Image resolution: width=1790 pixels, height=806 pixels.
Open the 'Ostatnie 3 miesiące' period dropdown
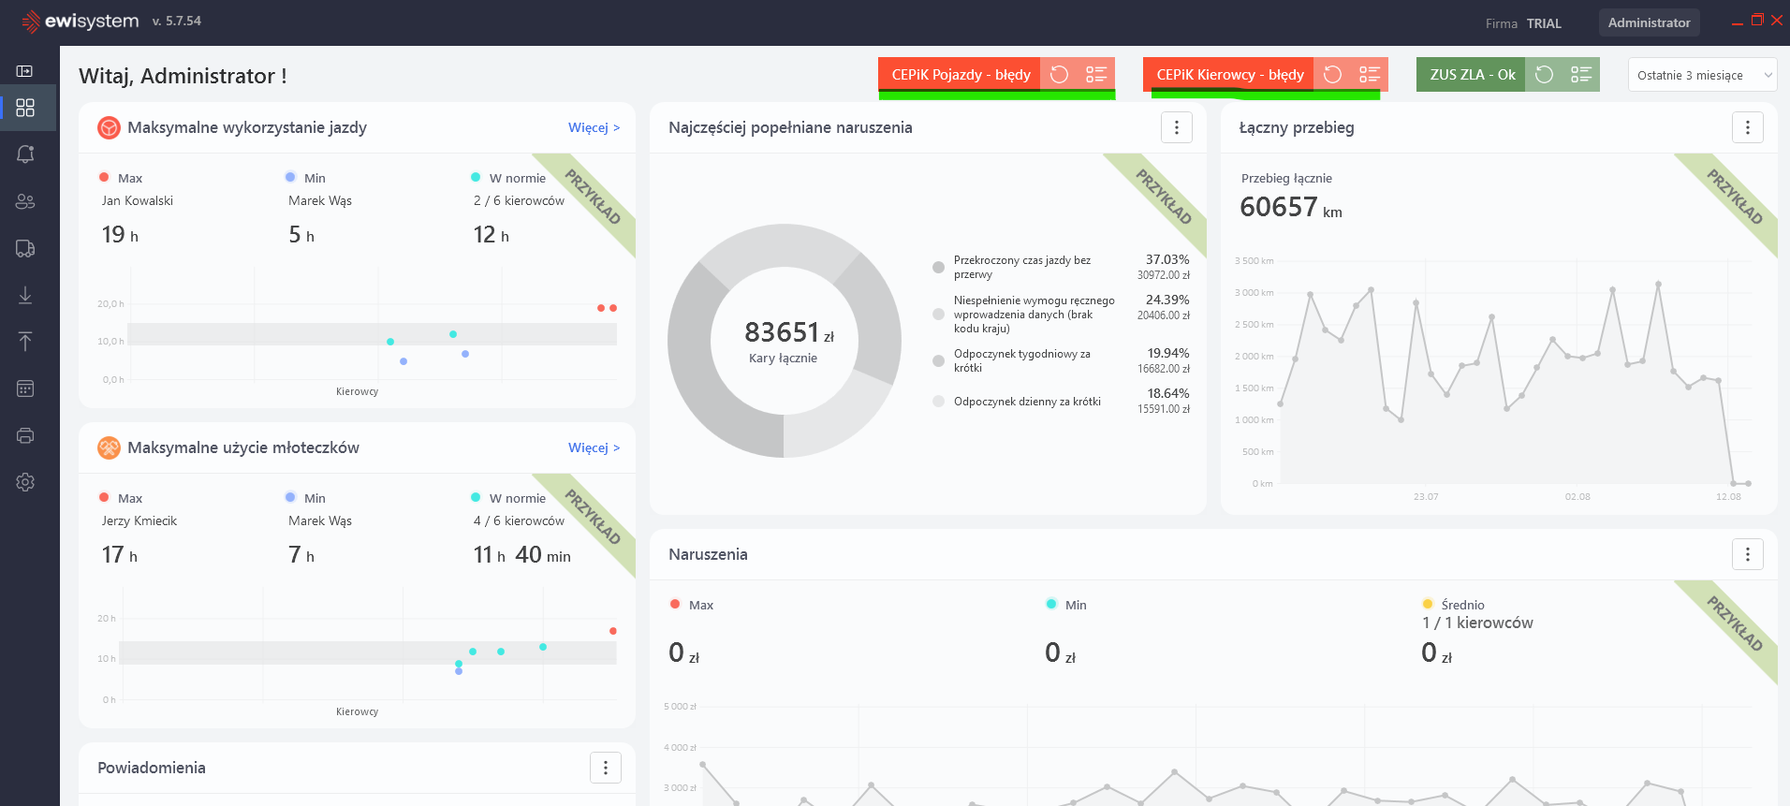click(x=1702, y=75)
